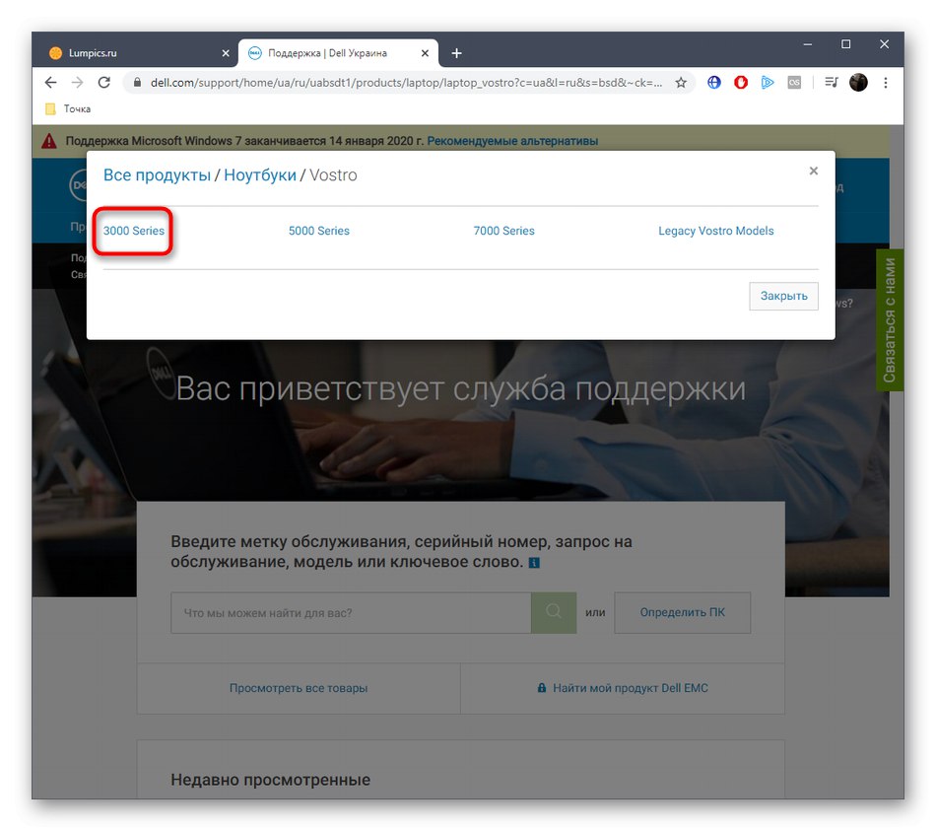
Task: Bookmark this page with the star icon
Action: coord(680,83)
